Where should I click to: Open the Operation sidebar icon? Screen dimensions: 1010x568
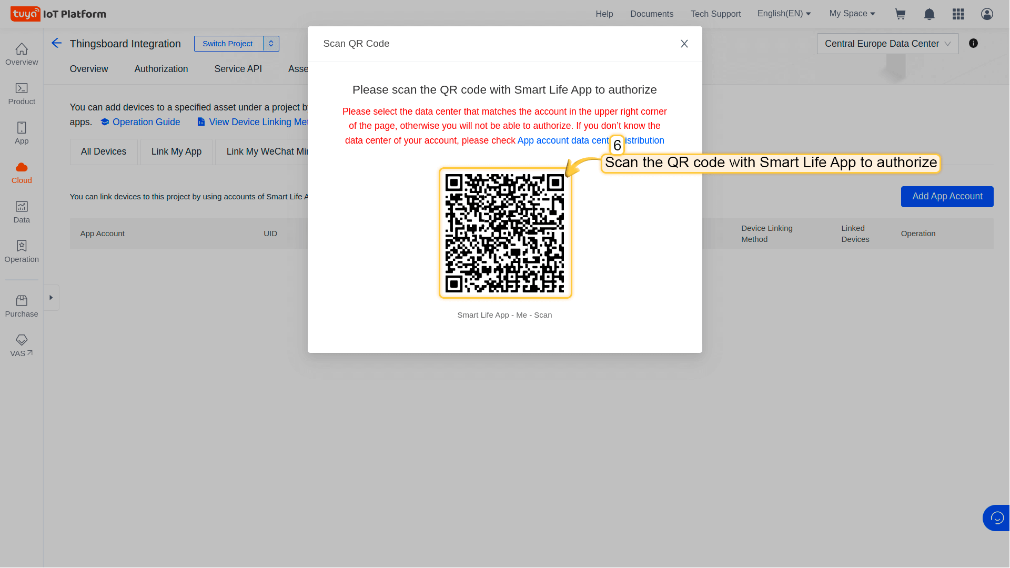point(22,251)
